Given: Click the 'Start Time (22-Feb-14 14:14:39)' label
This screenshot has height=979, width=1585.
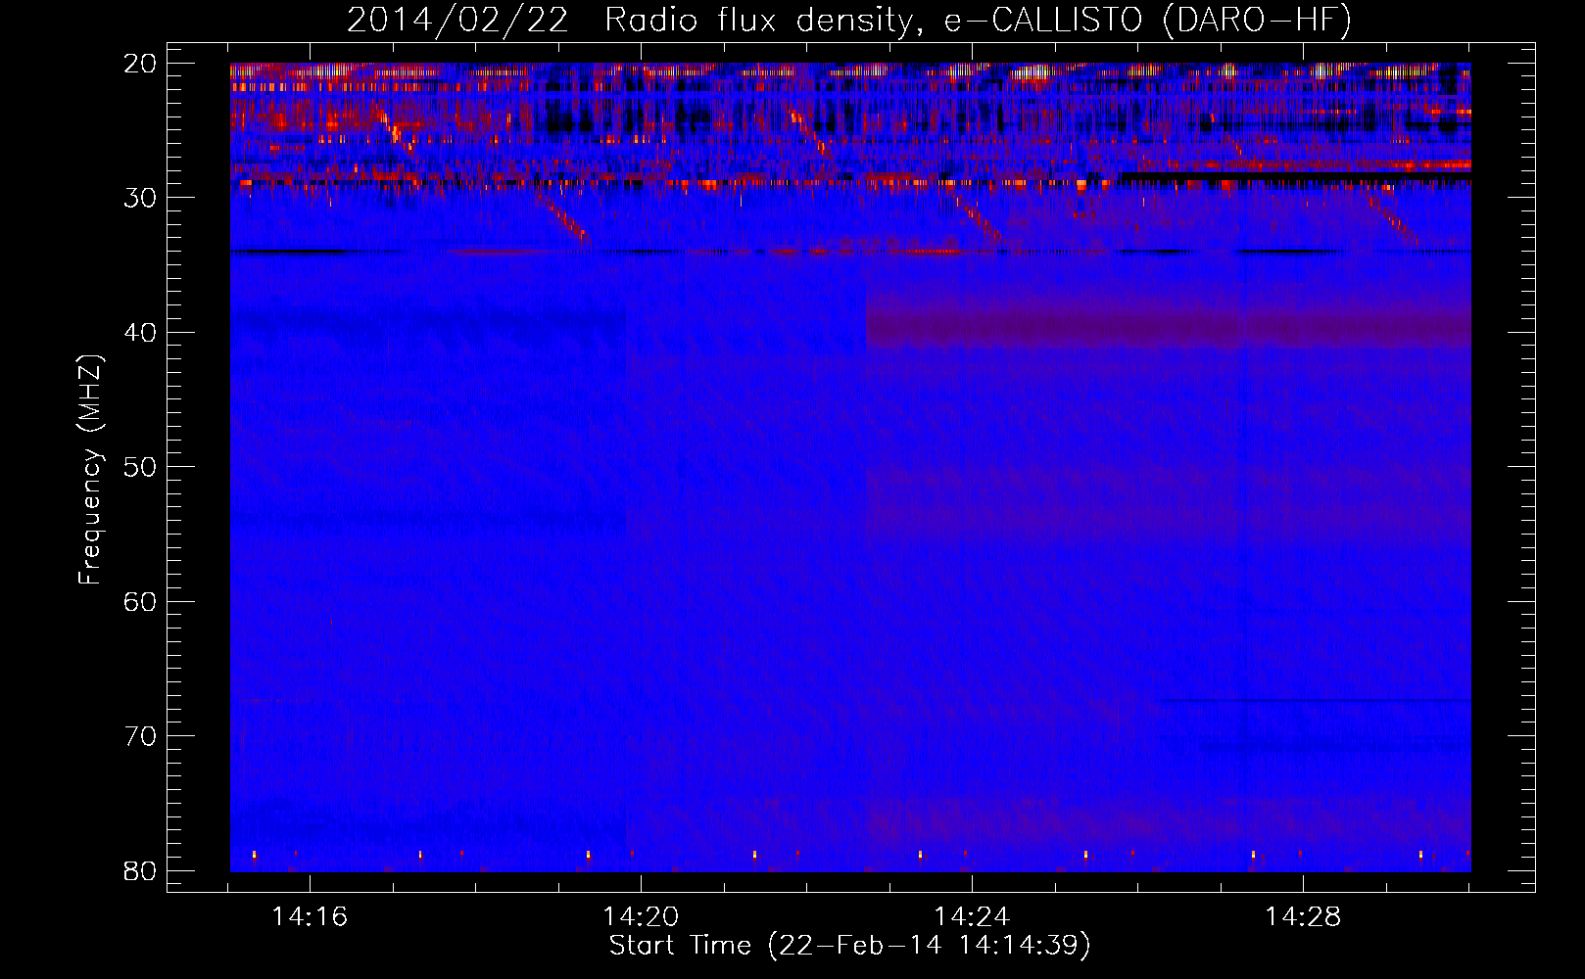Looking at the screenshot, I should point(849,946).
